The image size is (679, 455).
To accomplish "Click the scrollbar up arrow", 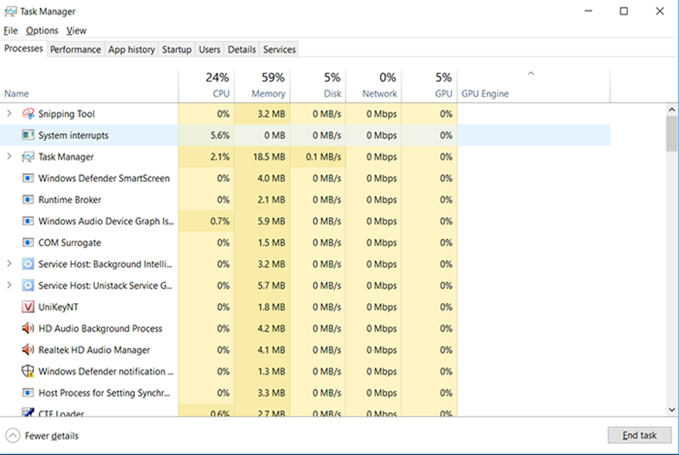I will coord(671,109).
